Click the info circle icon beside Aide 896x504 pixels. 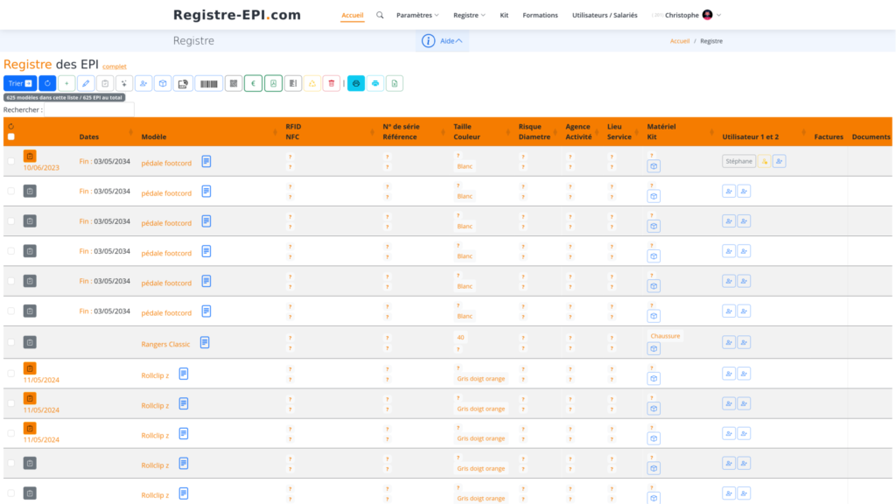tap(429, 40)
